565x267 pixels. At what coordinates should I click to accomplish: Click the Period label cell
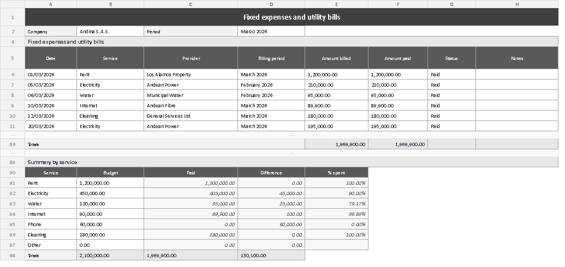[x=191, y=31]
